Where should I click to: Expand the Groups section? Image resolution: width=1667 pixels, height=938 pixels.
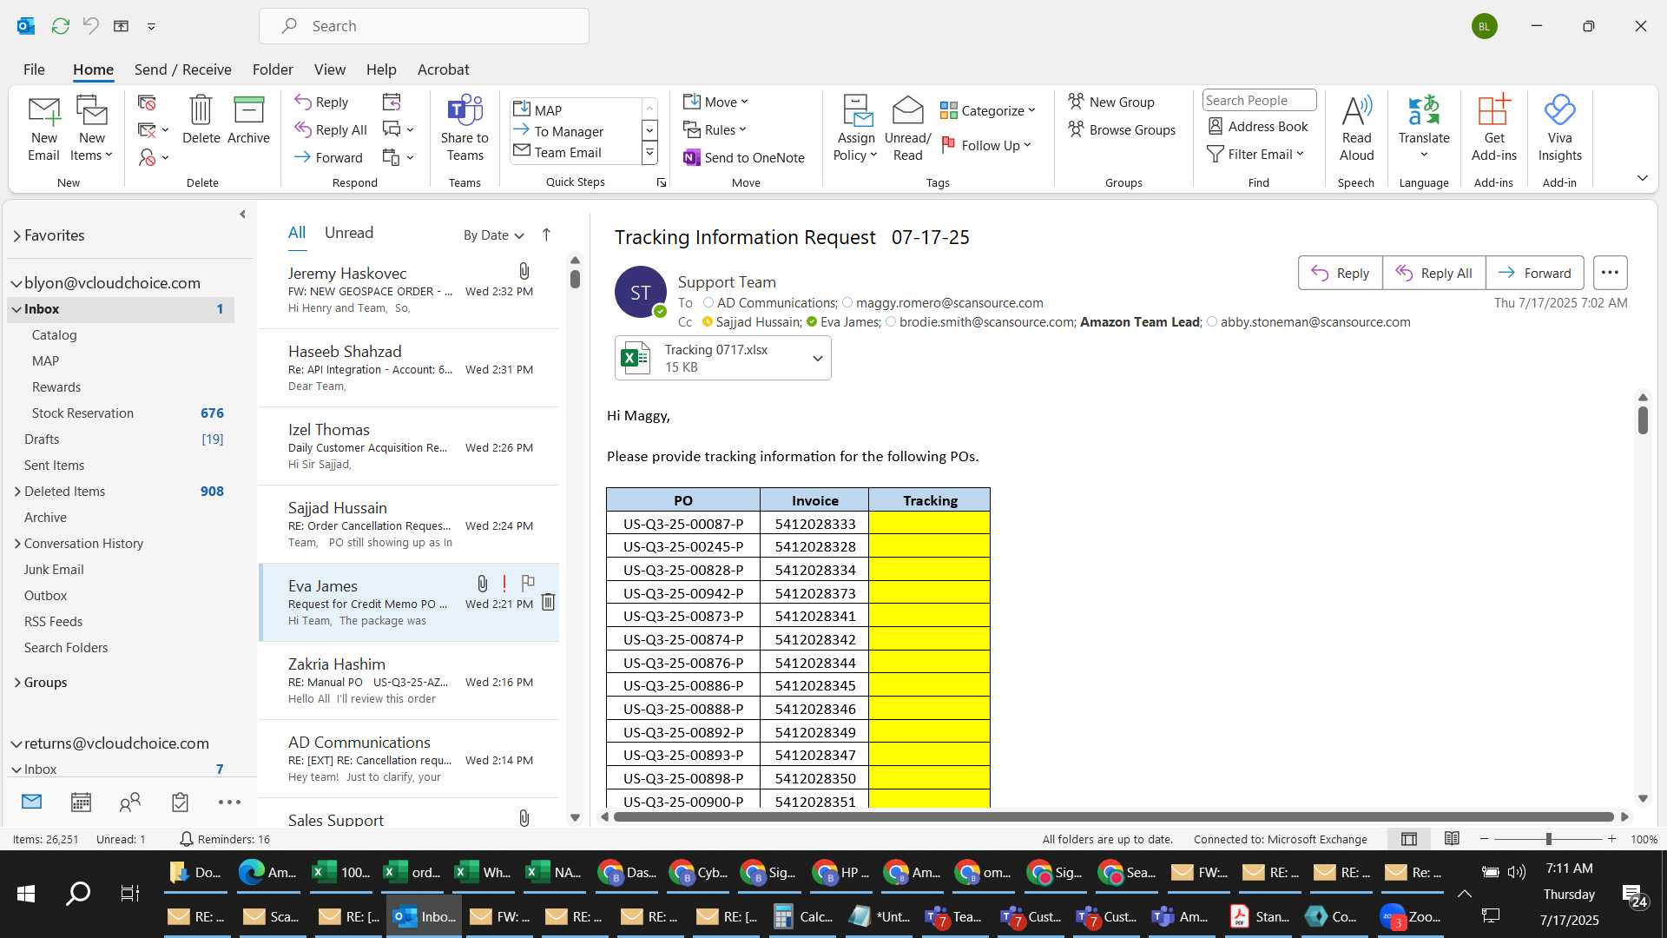(x=16, y=683)
